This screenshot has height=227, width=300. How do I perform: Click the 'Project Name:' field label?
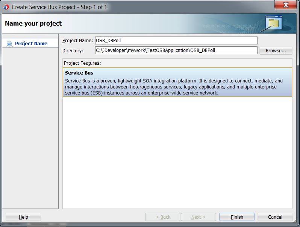[77, 41]
